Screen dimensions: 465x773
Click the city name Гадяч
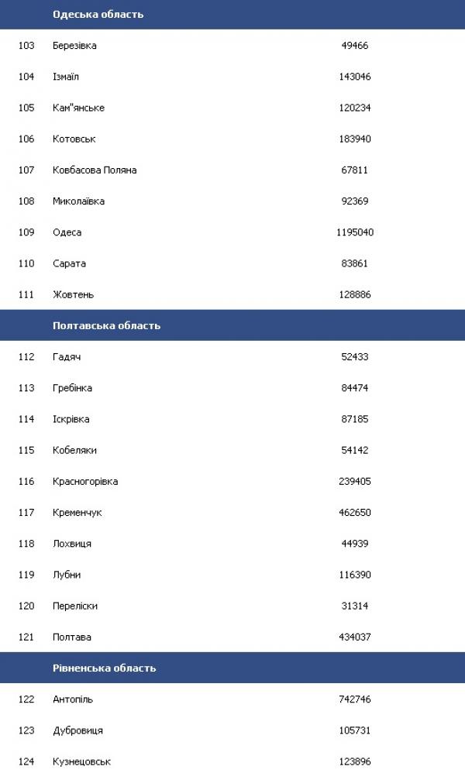click(x=67, y=357)
